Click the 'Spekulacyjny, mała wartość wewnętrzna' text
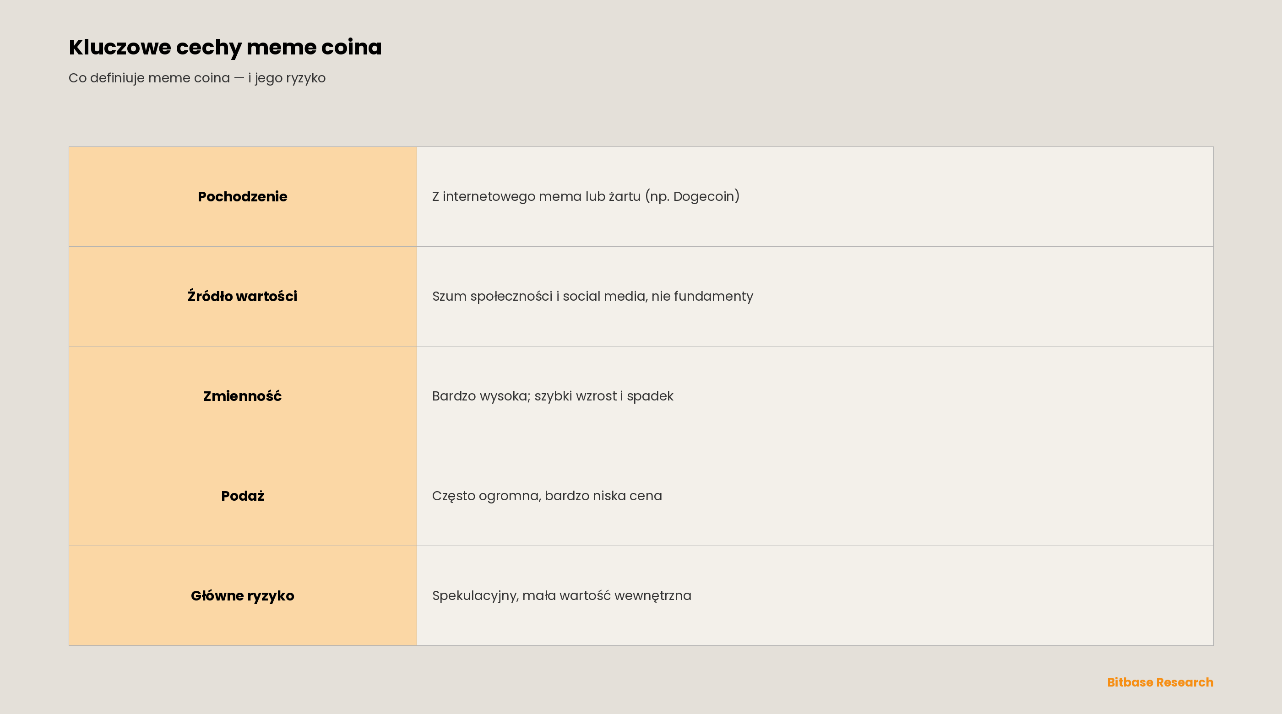The width and height of the screenshot is (1282, 714). pyautogui.click(x=562, y=595)
